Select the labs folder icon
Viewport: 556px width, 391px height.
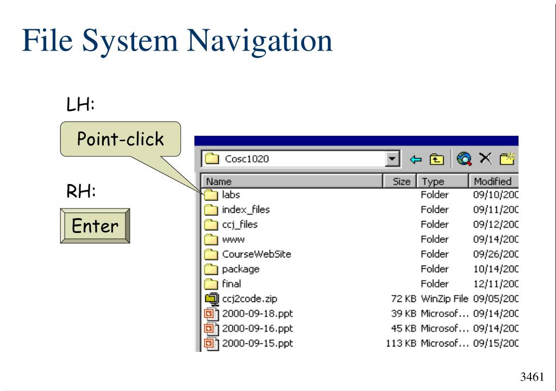211,195
